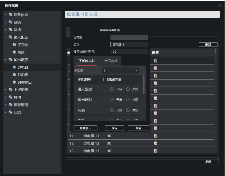This screenshot has width=225, height=176.
Task: Collapse the 输入配置 tree node
Action: (x=5, y=37)
